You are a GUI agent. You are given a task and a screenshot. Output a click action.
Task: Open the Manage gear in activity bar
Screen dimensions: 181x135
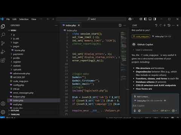[x=3, y=112]
